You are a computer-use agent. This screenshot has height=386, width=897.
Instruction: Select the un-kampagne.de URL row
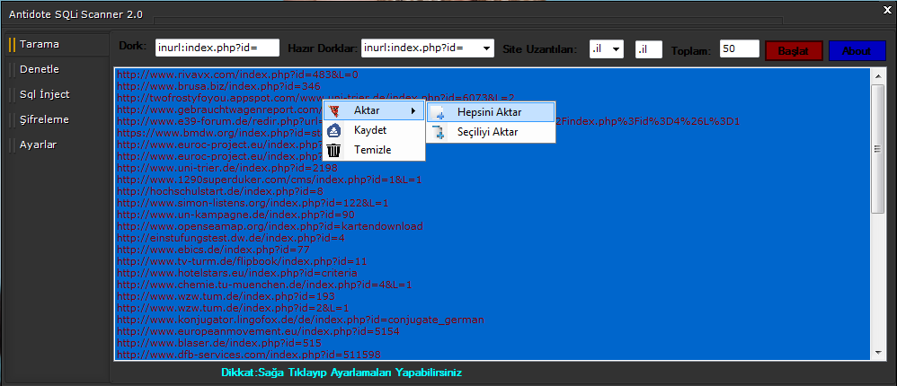235,215
